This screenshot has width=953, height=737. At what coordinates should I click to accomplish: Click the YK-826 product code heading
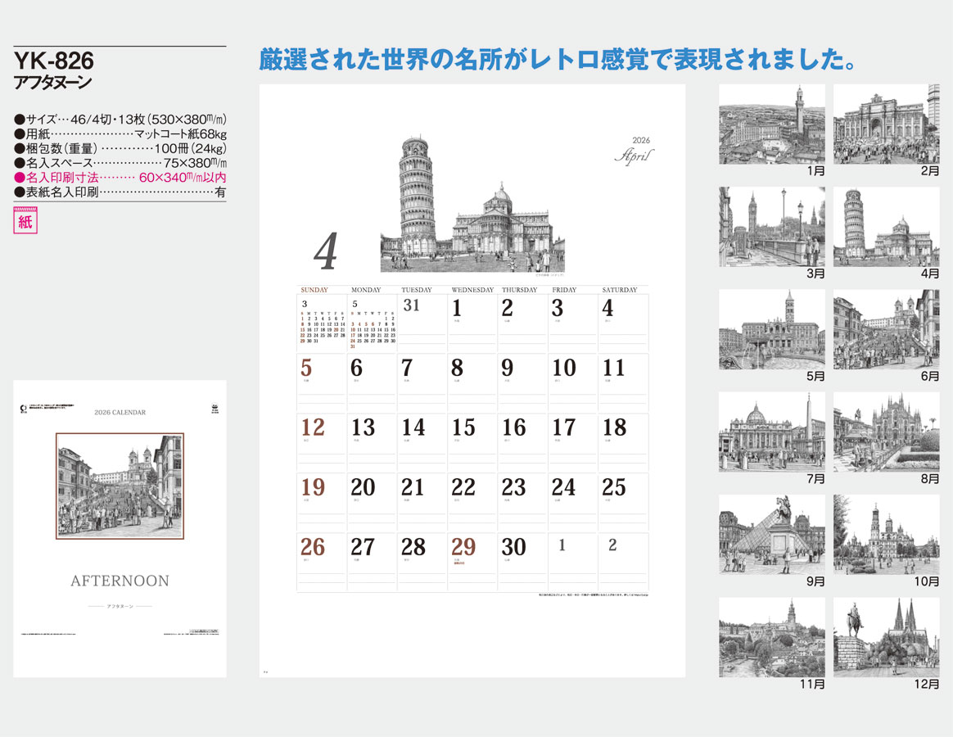pos(54,61)
